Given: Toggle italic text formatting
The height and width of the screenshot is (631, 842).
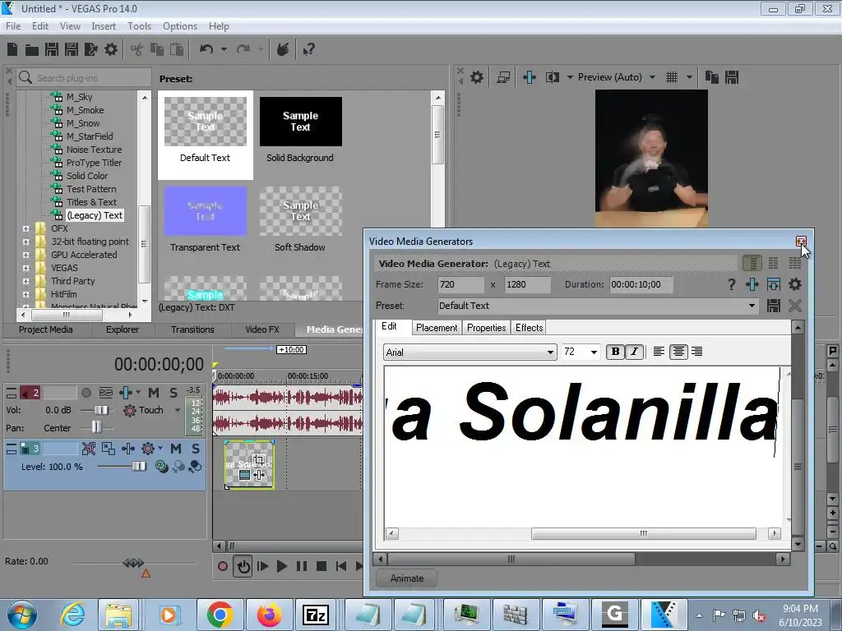Looking at the screenshot, I should (635, 352).
